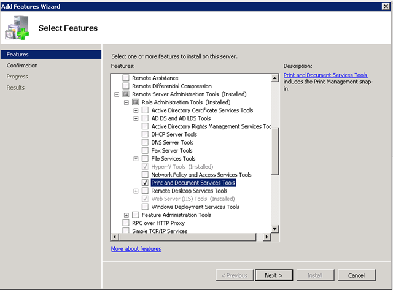The width and height of the screenshot is (393, 290).
Task: Select the Features step in sidebar
Action: click(x=17, y=55)
